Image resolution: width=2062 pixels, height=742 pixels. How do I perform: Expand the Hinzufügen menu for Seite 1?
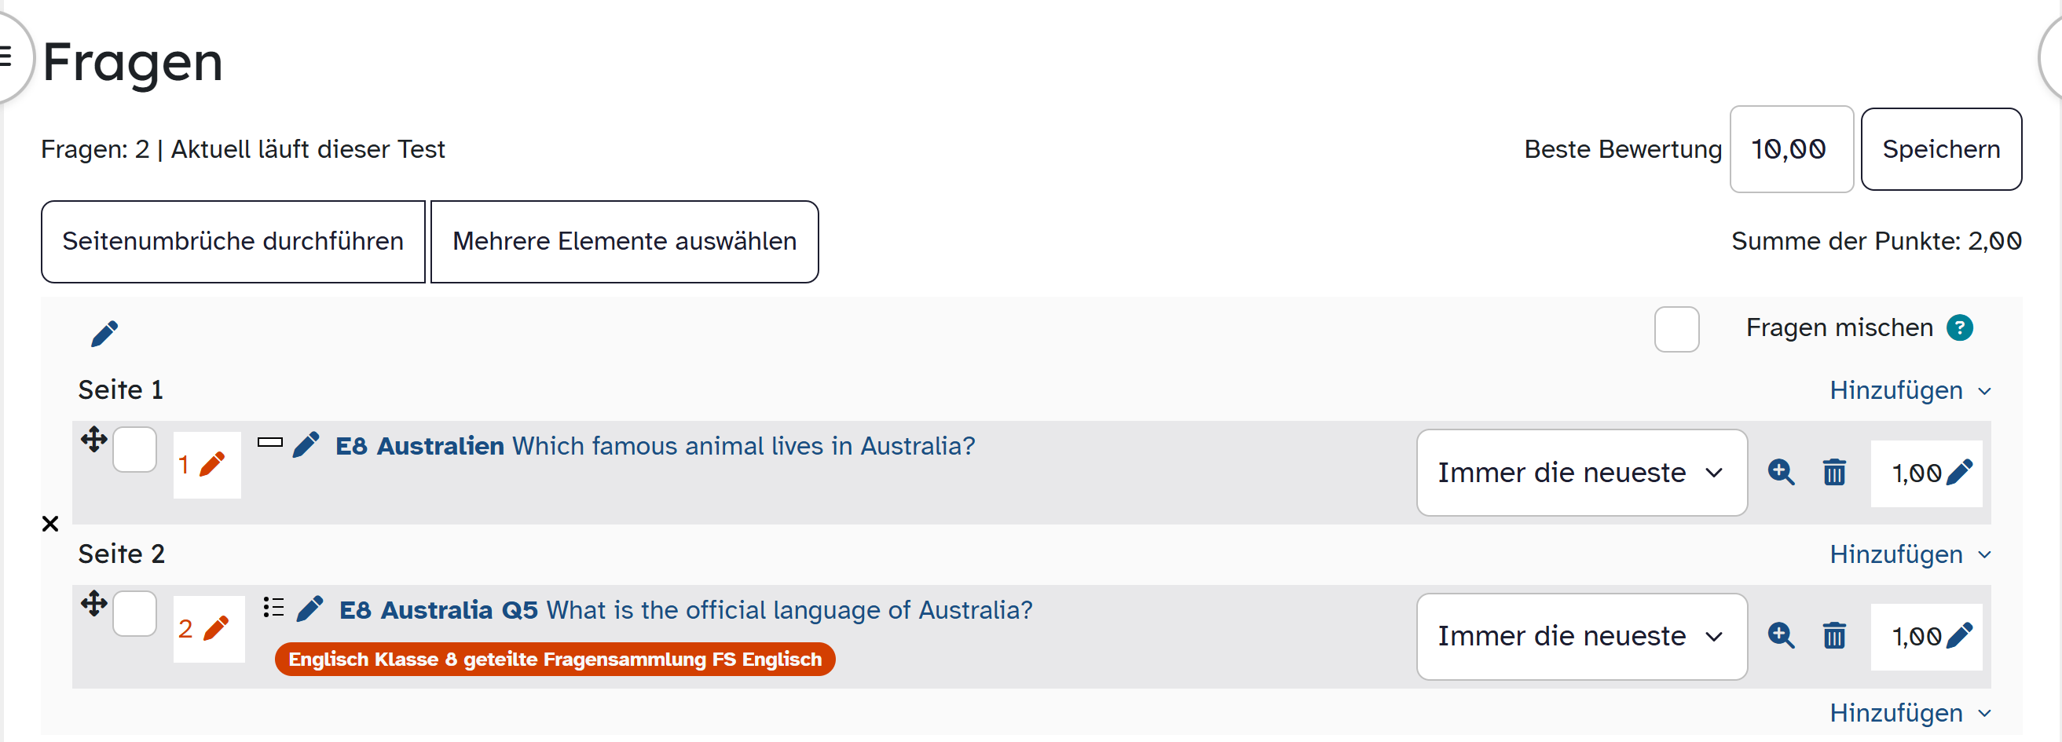(1909, 390)
